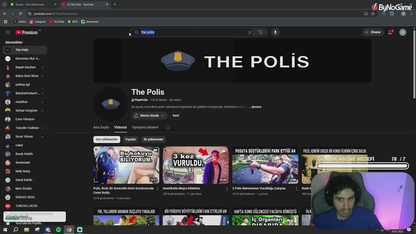Viewport: 416px width, 234px height.
Task: Open Oynatma listeleri tab
Action: [x=145, y=127]
